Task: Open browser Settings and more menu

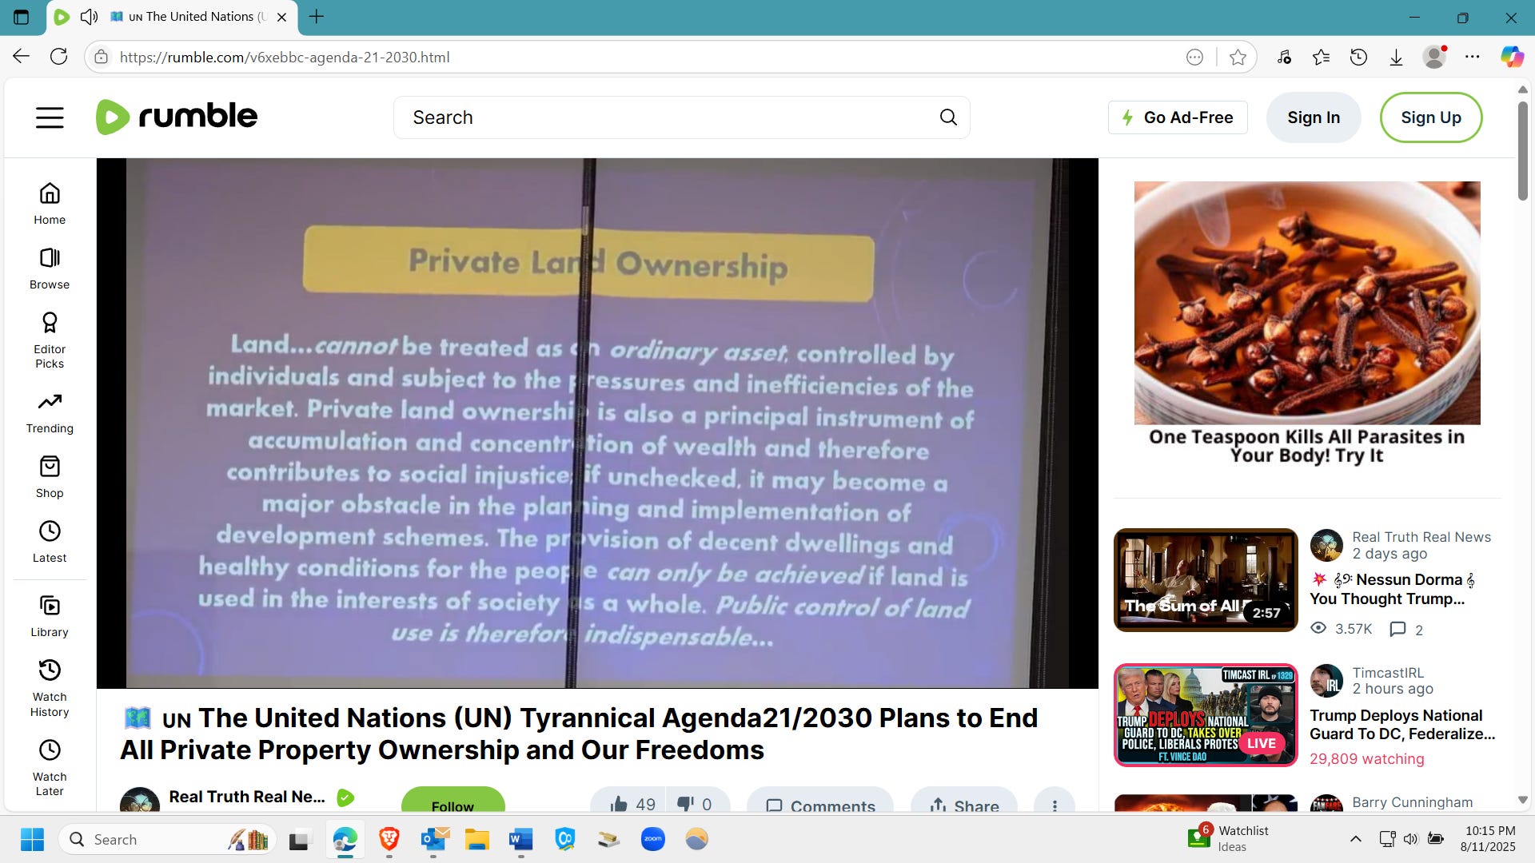Action: pos(1472,57)
